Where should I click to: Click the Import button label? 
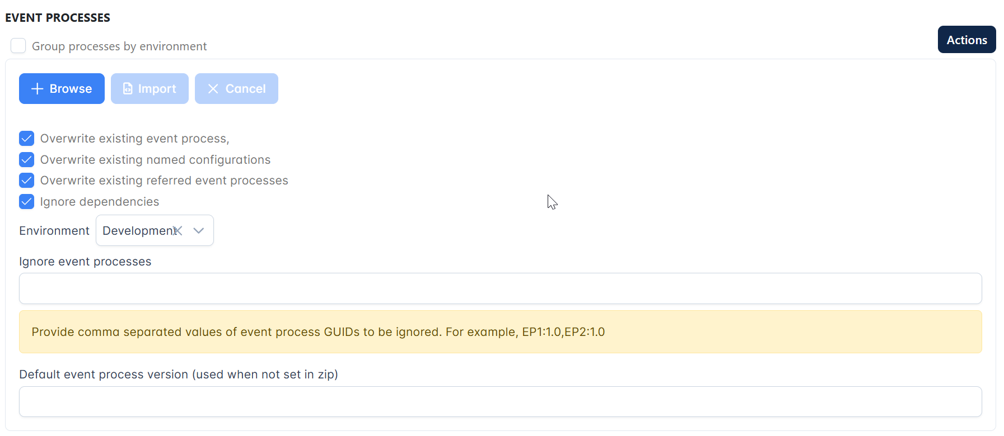point(157,89)
